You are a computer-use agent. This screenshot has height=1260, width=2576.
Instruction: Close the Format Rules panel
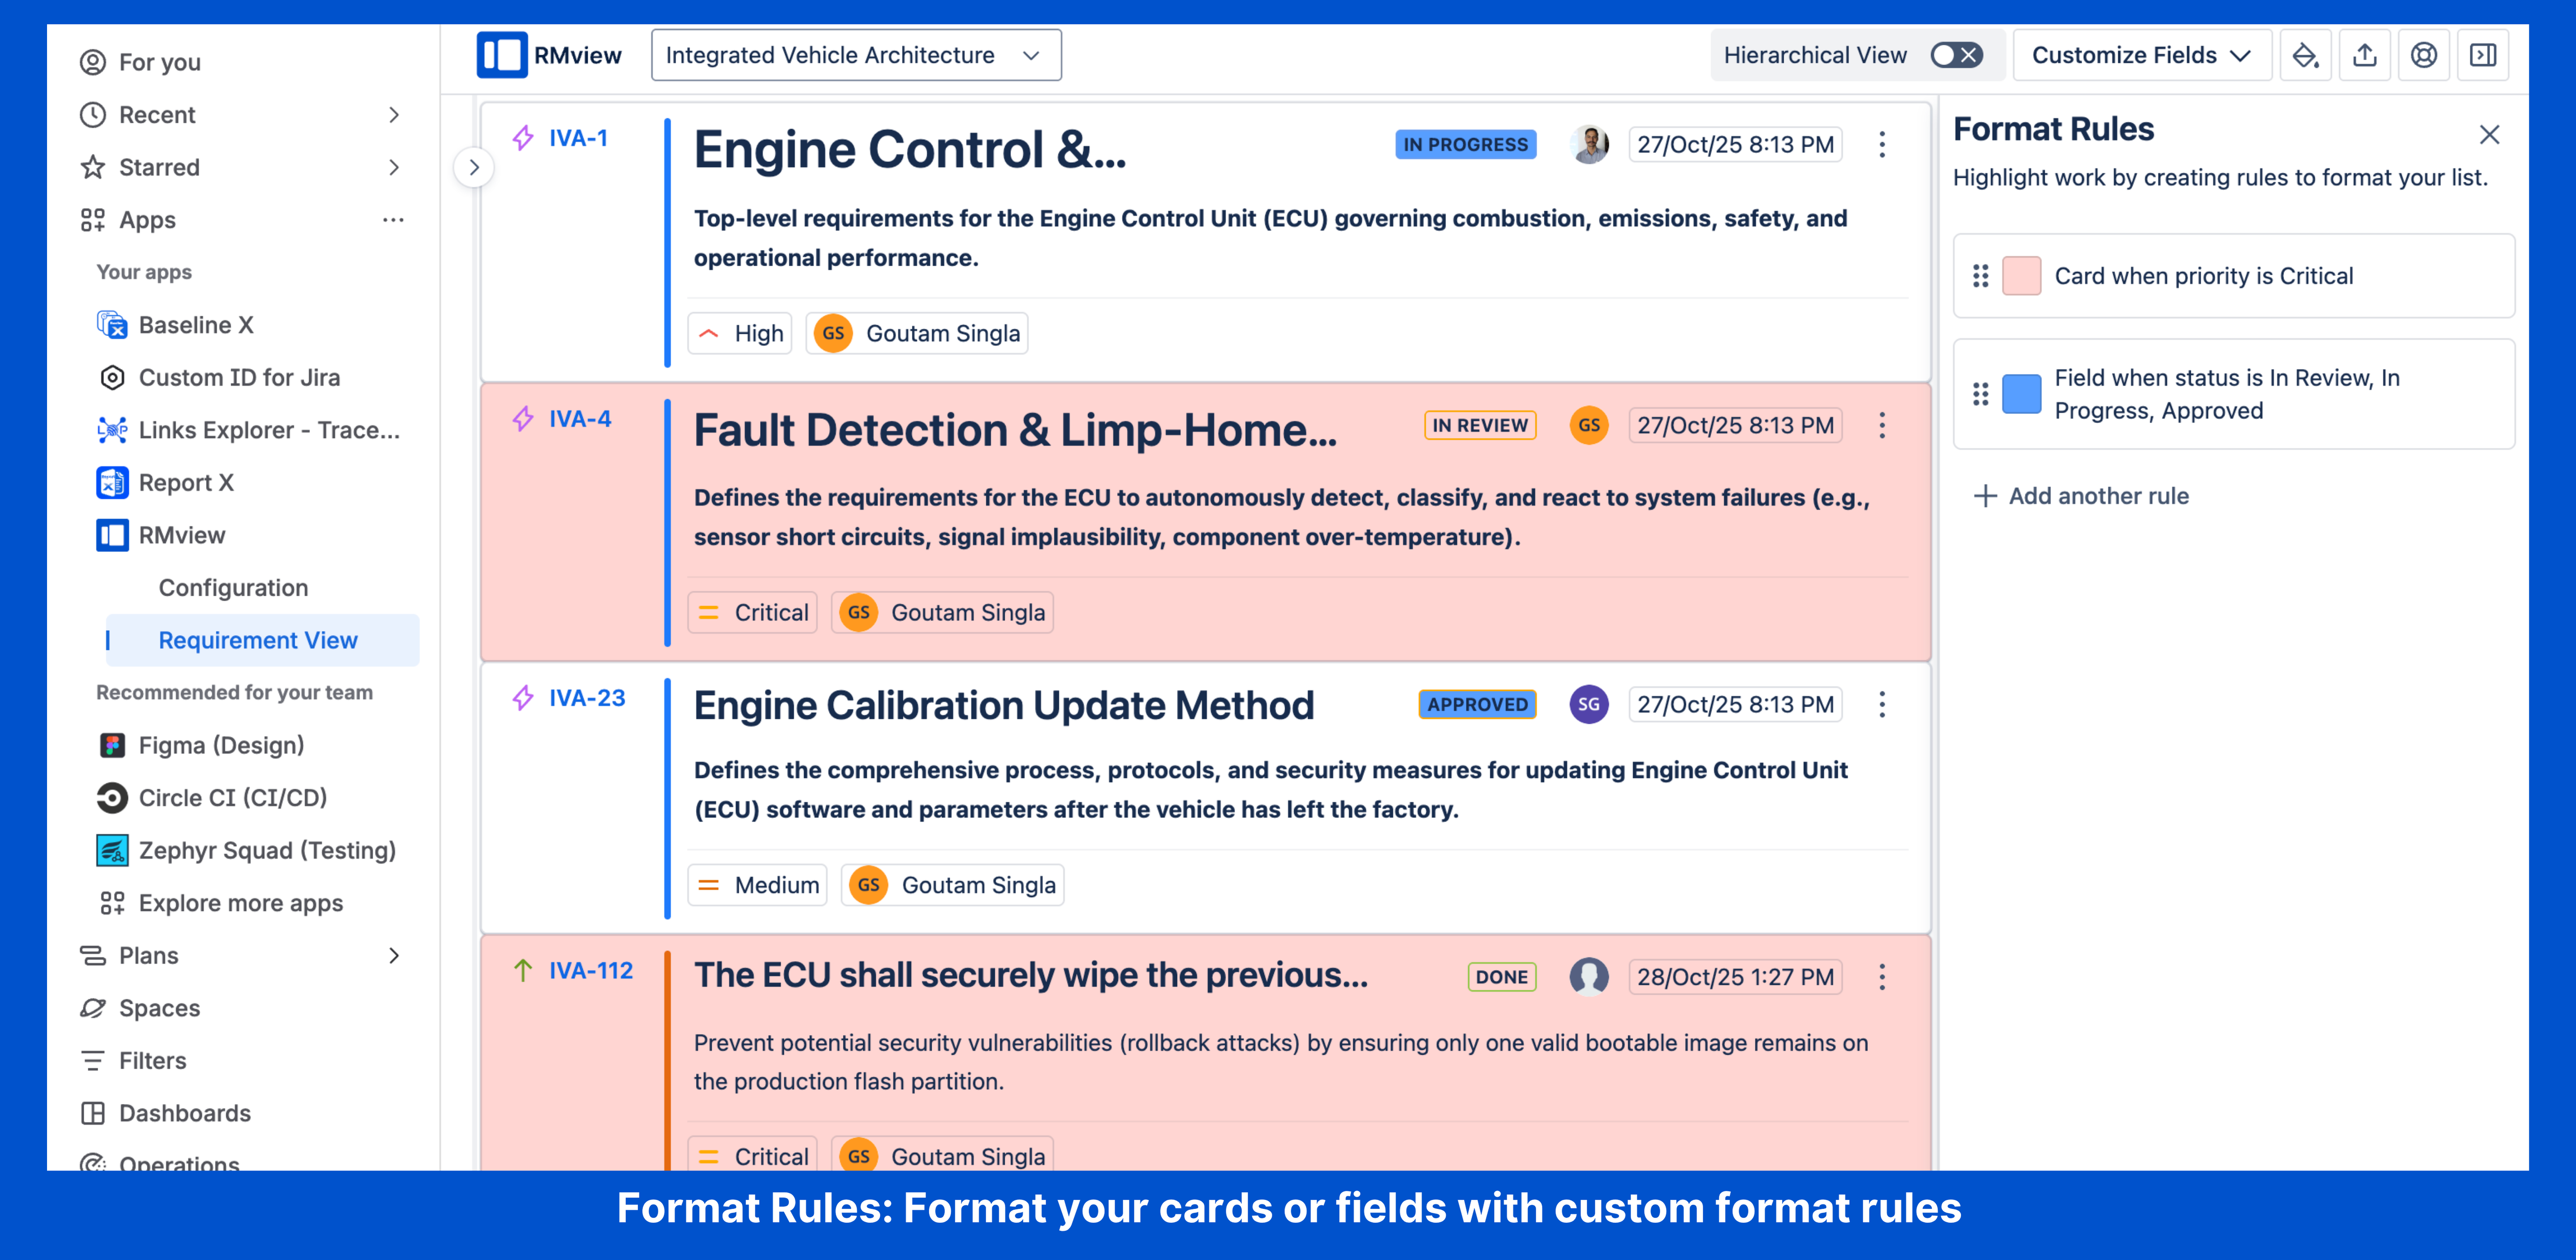[2489, 135]
